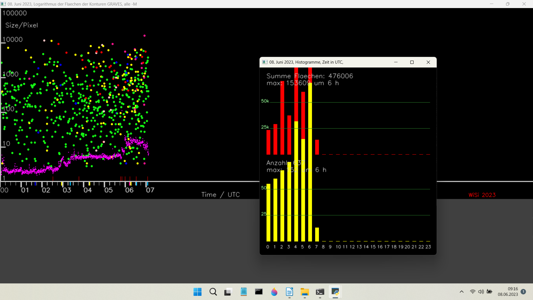Click the 'Size/Pixel' axis label
This screenshot has width=533, height=300.
(22, 25)
